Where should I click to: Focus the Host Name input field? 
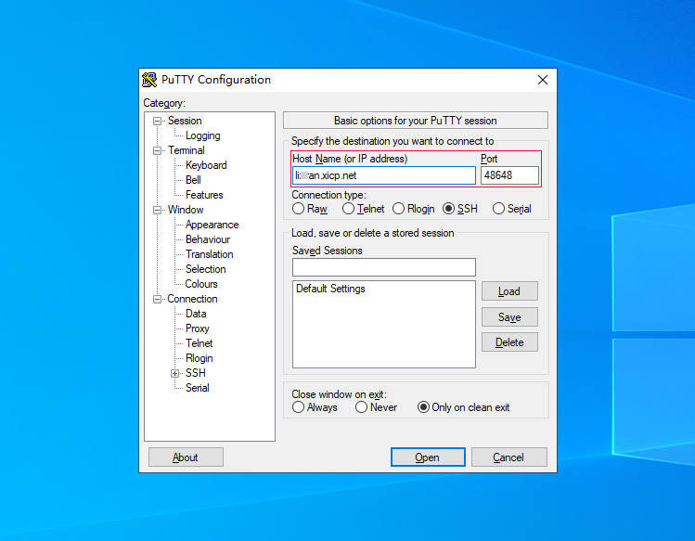point(384,175)
